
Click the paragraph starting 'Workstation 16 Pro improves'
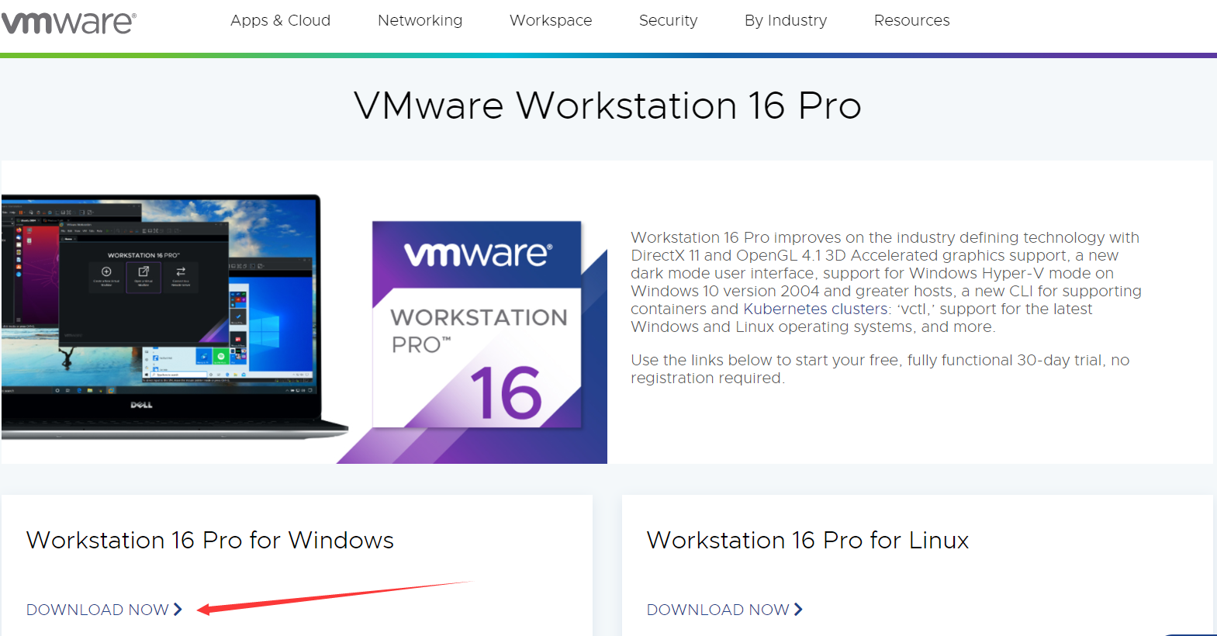pyautogui.click(x=886, y=282)
